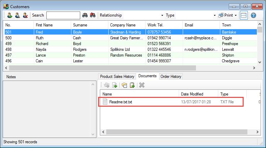Click the add new customer icon
This screenshot has width=266, height=148.
tap(9, 15)
